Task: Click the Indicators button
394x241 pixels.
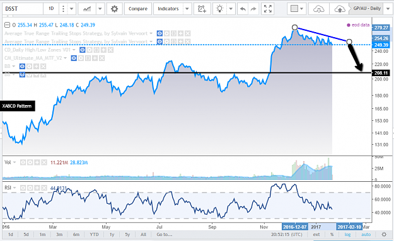Action: point(168,9)
